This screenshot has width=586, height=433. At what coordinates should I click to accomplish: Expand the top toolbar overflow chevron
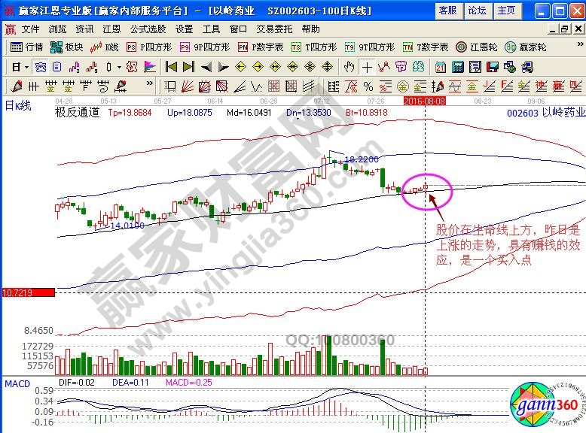(581, 44)
